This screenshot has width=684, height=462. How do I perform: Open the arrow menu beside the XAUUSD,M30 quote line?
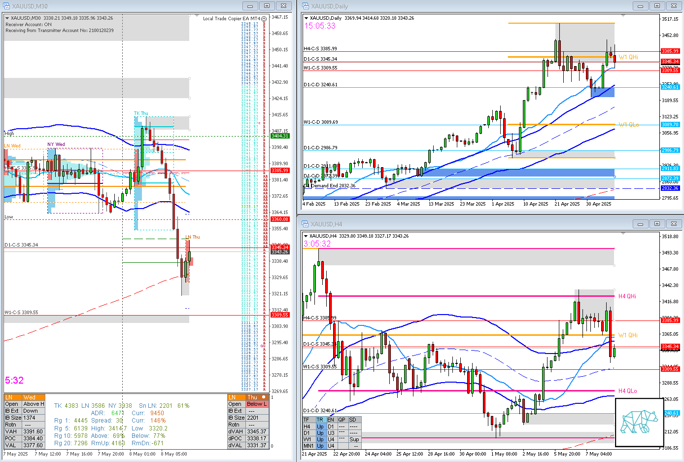(x=7, y=18)
